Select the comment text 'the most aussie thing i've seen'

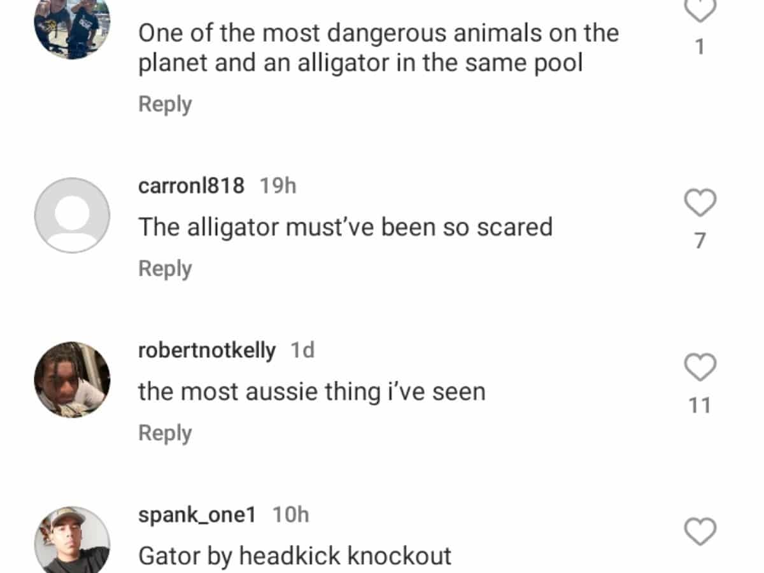[312, 392]
